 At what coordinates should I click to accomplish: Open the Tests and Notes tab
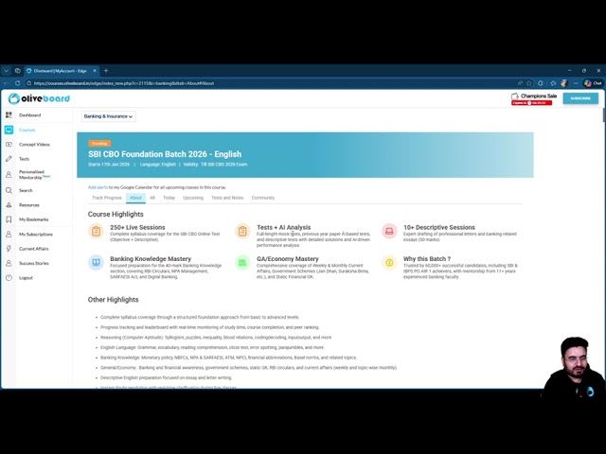[227, 198]
